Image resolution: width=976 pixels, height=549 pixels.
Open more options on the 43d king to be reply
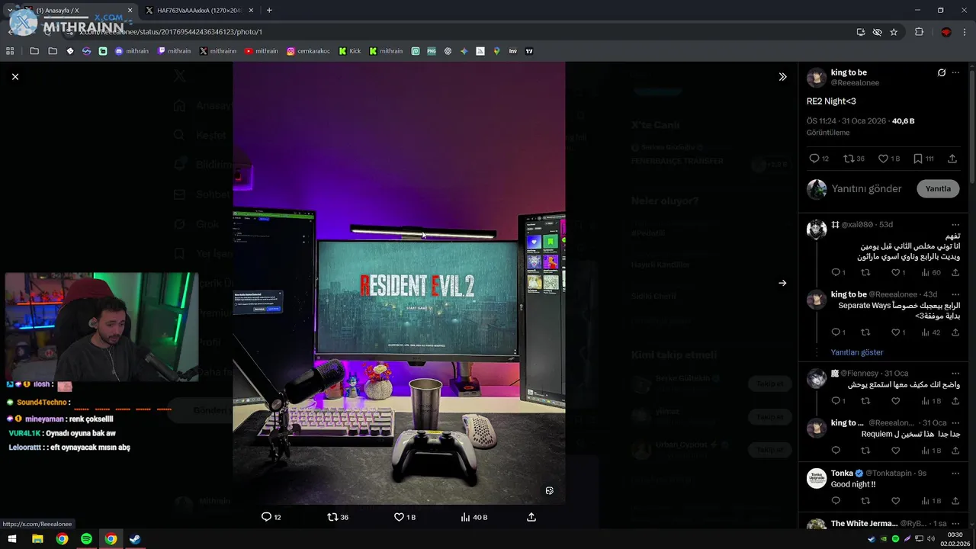(x=955, y=294)
